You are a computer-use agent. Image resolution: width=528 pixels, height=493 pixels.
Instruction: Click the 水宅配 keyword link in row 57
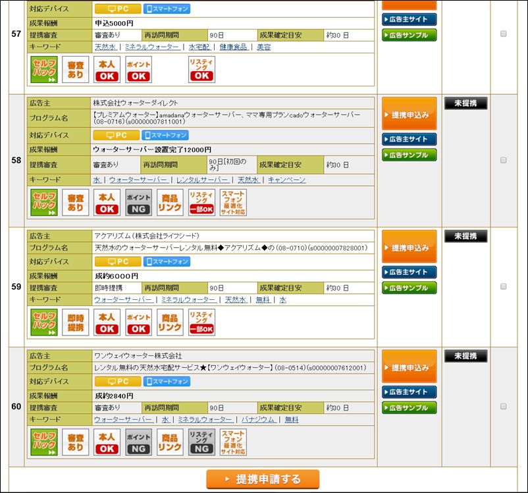(x=199, y=47)
